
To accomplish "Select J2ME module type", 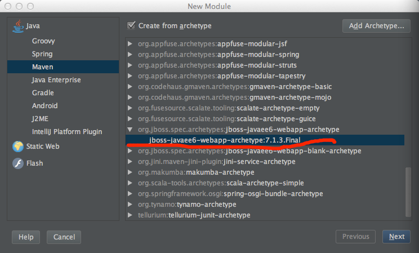I will tap(40, 119).
